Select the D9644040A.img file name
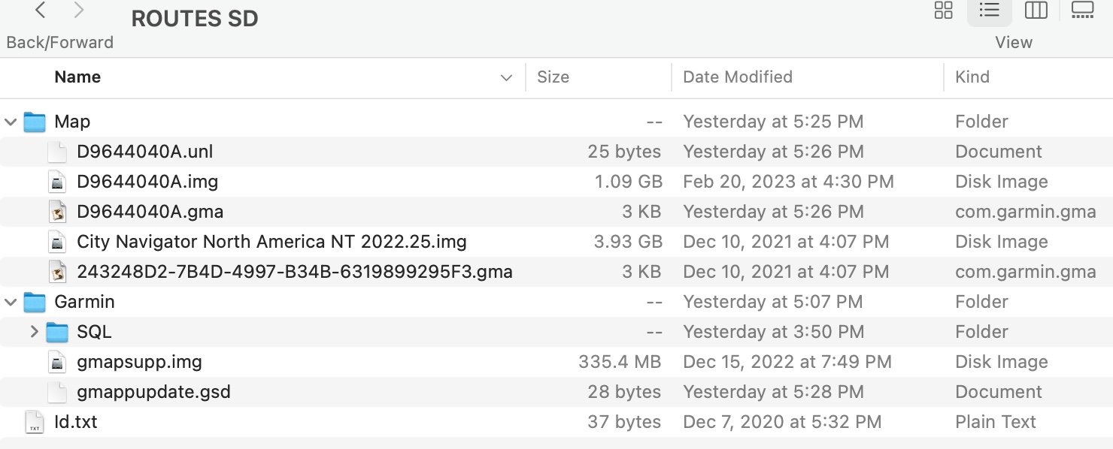The height and width of the screenshot is (449, 1113). pos(147,182)
